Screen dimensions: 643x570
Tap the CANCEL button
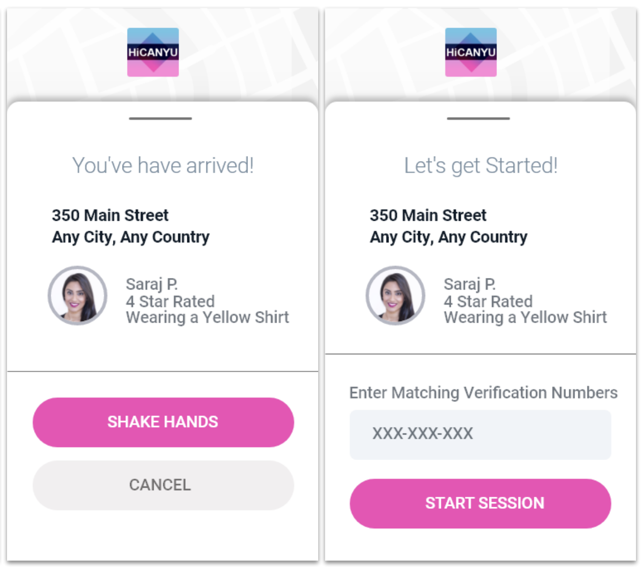coord(163,485)
